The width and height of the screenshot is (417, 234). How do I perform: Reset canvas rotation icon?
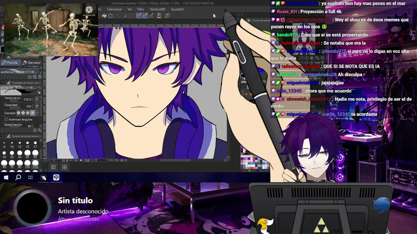coord(121,160)
